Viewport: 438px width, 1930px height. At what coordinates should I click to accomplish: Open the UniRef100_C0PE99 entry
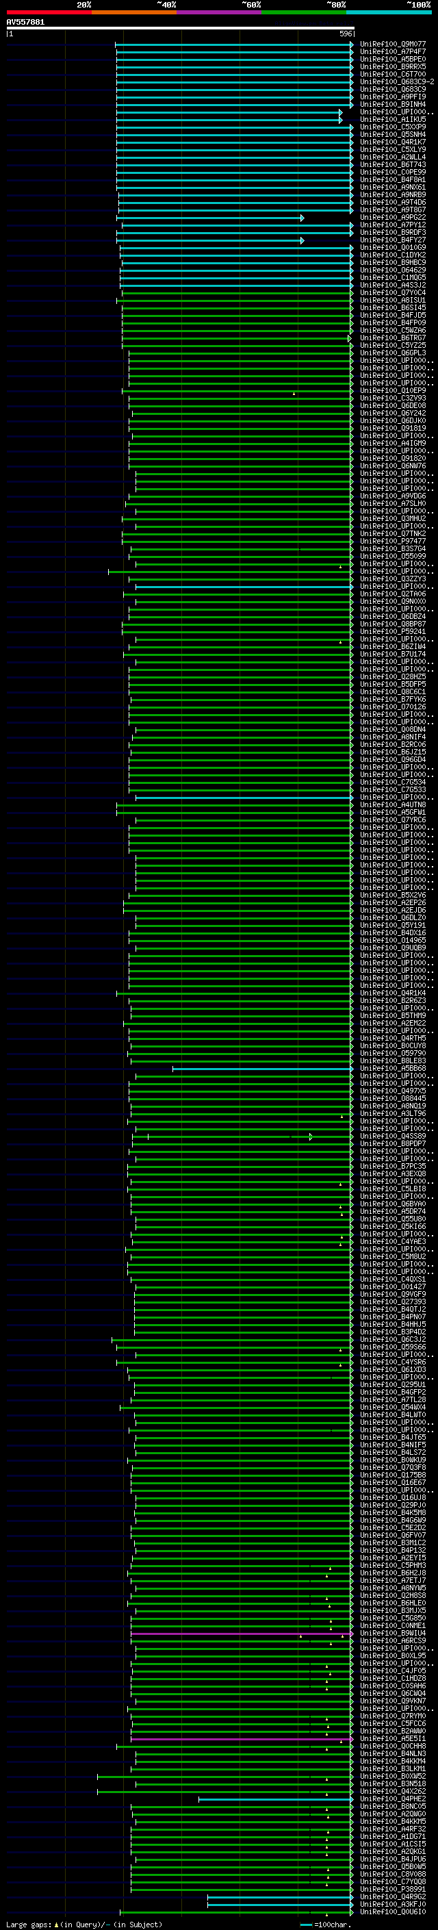pos(392,173)
